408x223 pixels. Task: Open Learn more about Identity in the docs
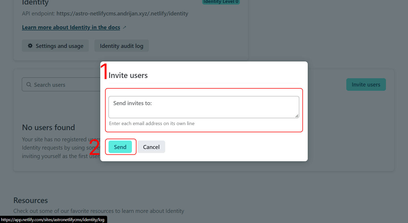pyautogui.click(x=71, y=27)
